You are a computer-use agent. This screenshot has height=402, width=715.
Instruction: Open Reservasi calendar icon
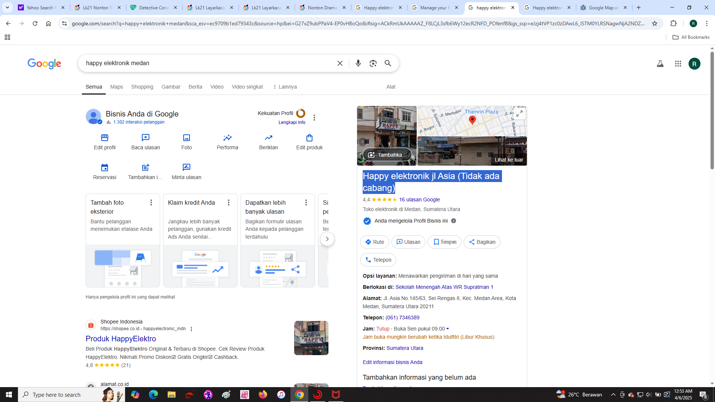click(105, 167)
